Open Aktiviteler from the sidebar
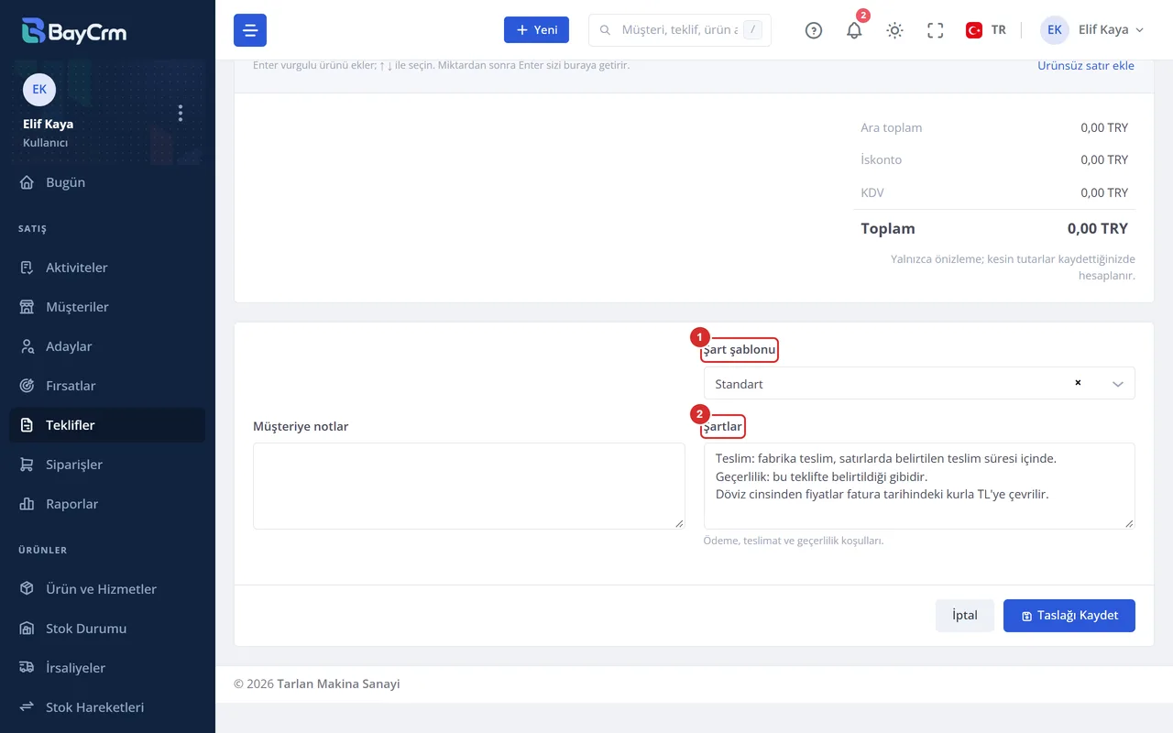This screenshot has height=733, width=1173. [x=107, y=268]
